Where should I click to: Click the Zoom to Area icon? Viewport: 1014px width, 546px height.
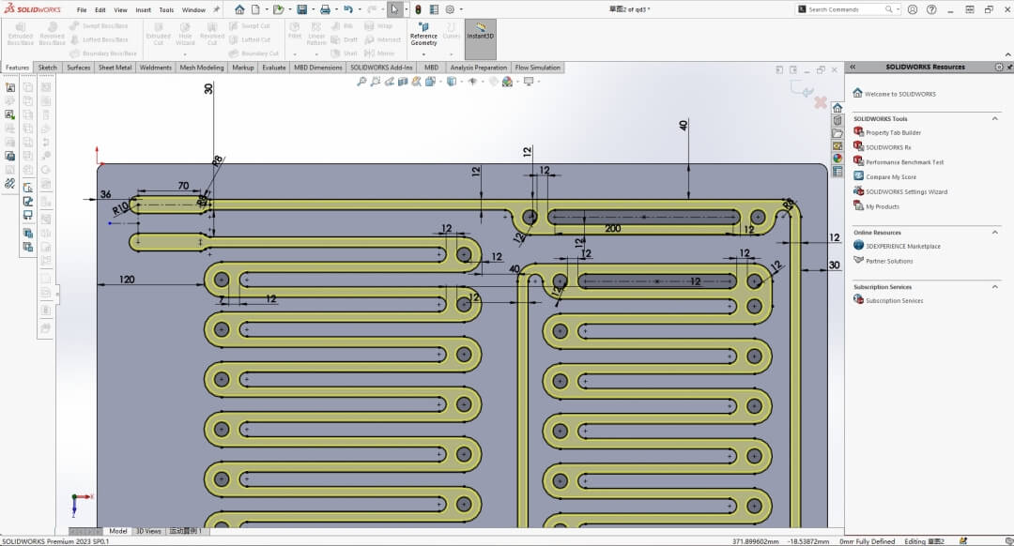point(375,82)
